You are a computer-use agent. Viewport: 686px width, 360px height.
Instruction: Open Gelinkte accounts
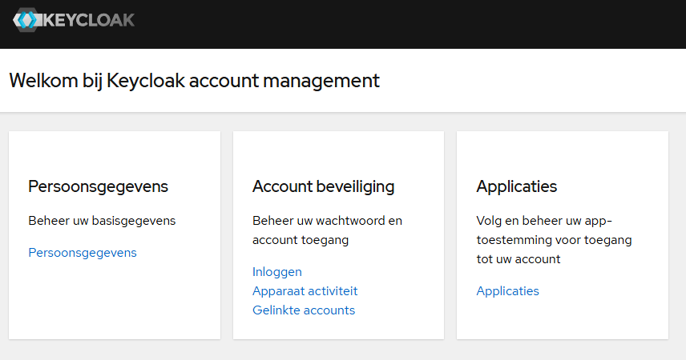[304, 310]
